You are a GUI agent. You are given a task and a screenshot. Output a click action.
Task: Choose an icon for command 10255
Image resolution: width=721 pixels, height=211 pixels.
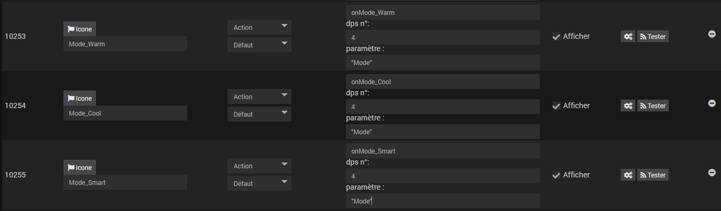[x=80, y=168]
